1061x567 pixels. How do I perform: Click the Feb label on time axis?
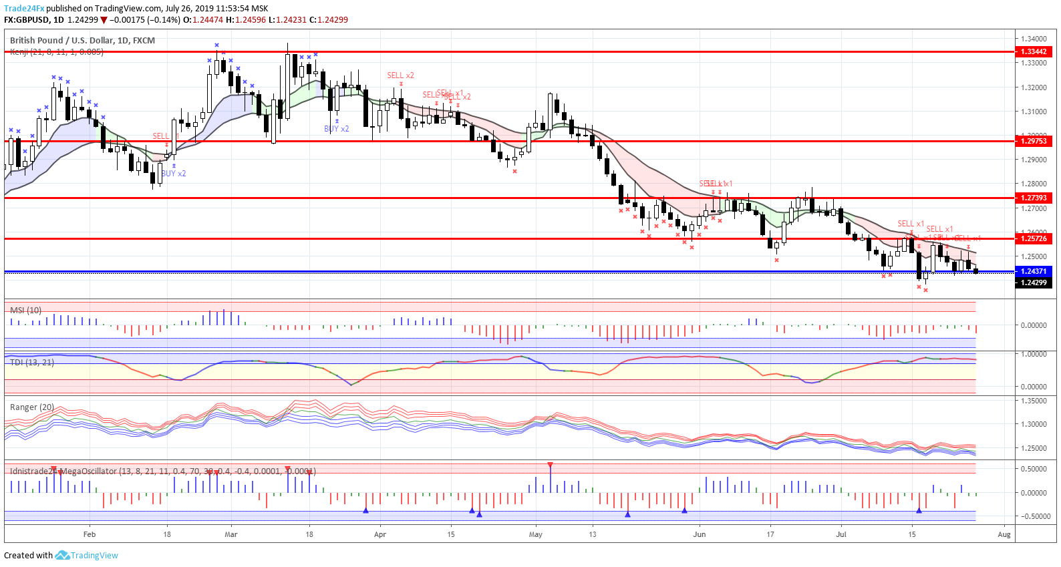90,534
